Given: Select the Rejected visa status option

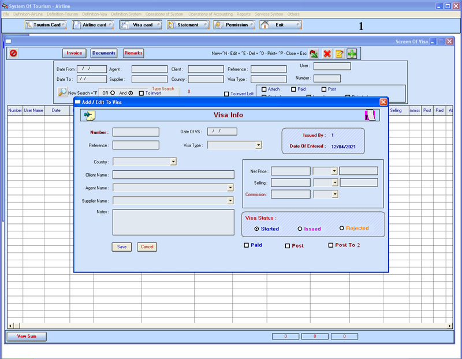Looking at the screenshot, I should coord(342,228).
